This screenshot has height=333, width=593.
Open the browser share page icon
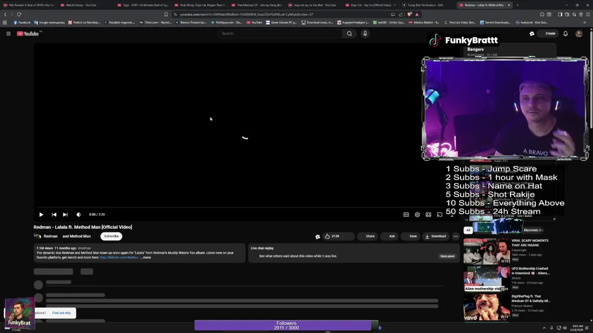401,14
